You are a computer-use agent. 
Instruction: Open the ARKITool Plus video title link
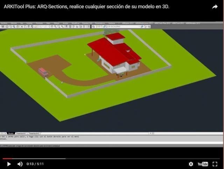click(86, 7)
